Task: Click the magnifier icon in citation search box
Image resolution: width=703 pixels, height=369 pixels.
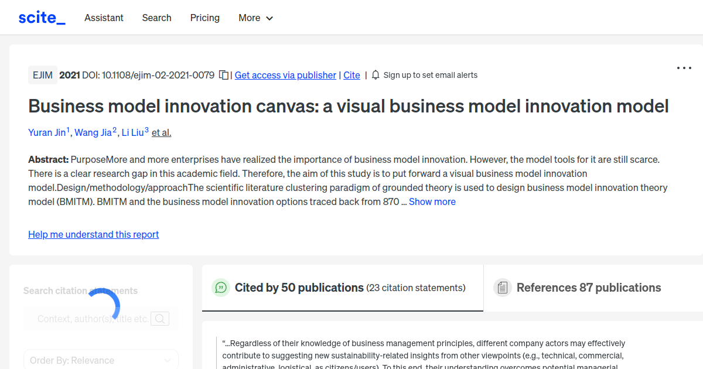Action: point(159,319)
